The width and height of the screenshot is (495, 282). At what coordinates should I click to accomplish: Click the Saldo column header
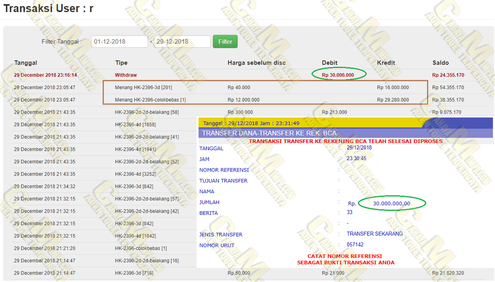(x=440, y=63)
